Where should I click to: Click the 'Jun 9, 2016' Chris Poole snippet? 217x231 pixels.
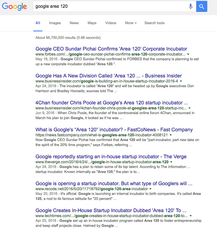[115, 115]
